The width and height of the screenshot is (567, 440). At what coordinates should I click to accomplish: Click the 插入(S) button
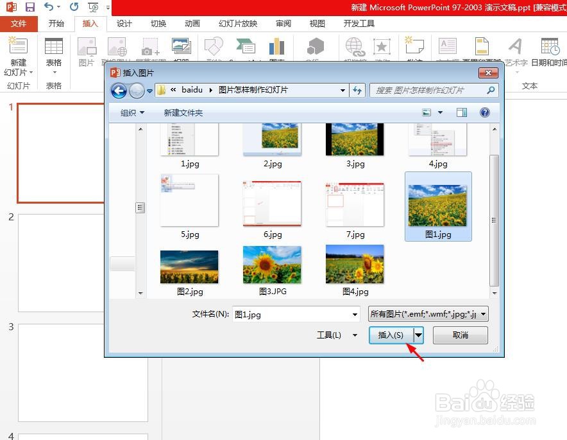[391, 335]
